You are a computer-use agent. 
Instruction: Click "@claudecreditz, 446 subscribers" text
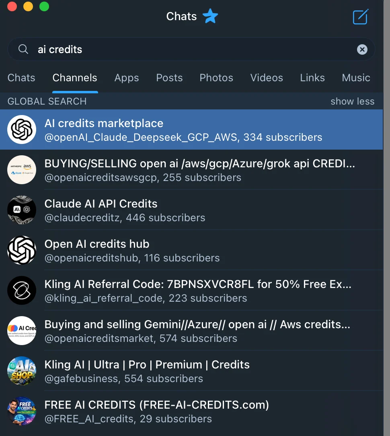[125, 218]
